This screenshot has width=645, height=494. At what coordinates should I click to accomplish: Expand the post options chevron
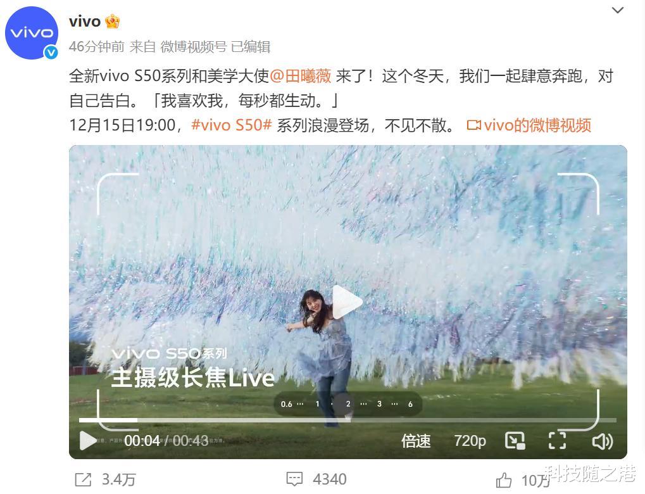click(x=618, y=11)
